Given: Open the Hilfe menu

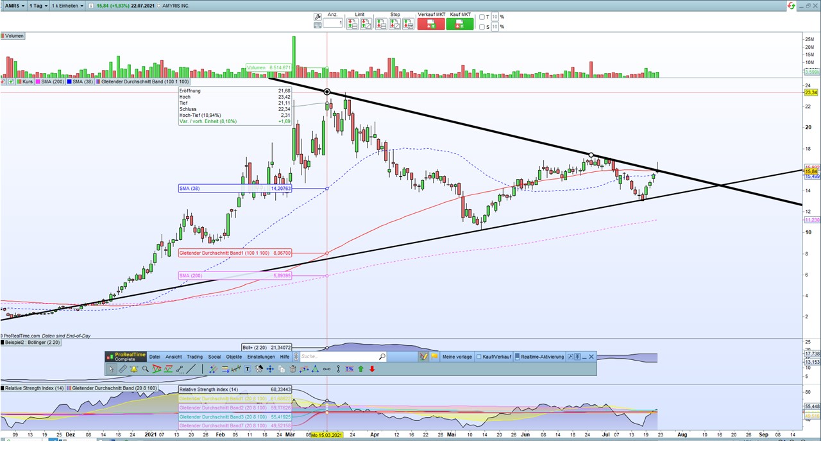Looking at the screenshot, I should click(x=285, y=357).
